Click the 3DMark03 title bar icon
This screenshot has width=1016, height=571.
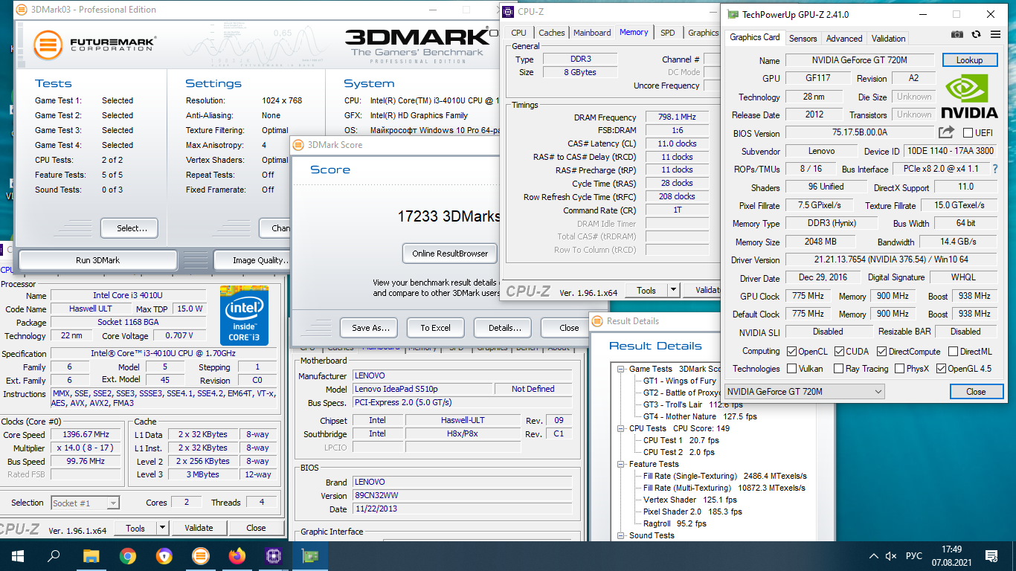22,10
